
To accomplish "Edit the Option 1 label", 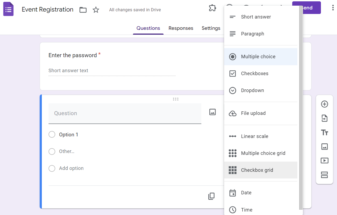I will [69, 135].
